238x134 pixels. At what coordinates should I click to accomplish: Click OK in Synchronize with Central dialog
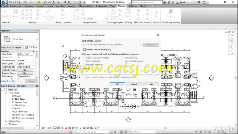click(117, 84)
